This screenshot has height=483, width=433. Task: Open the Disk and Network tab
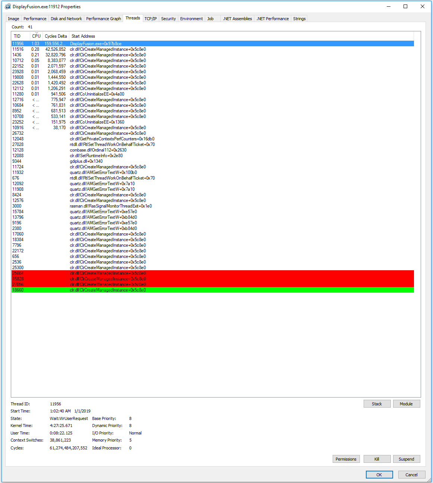click(66, 19)
